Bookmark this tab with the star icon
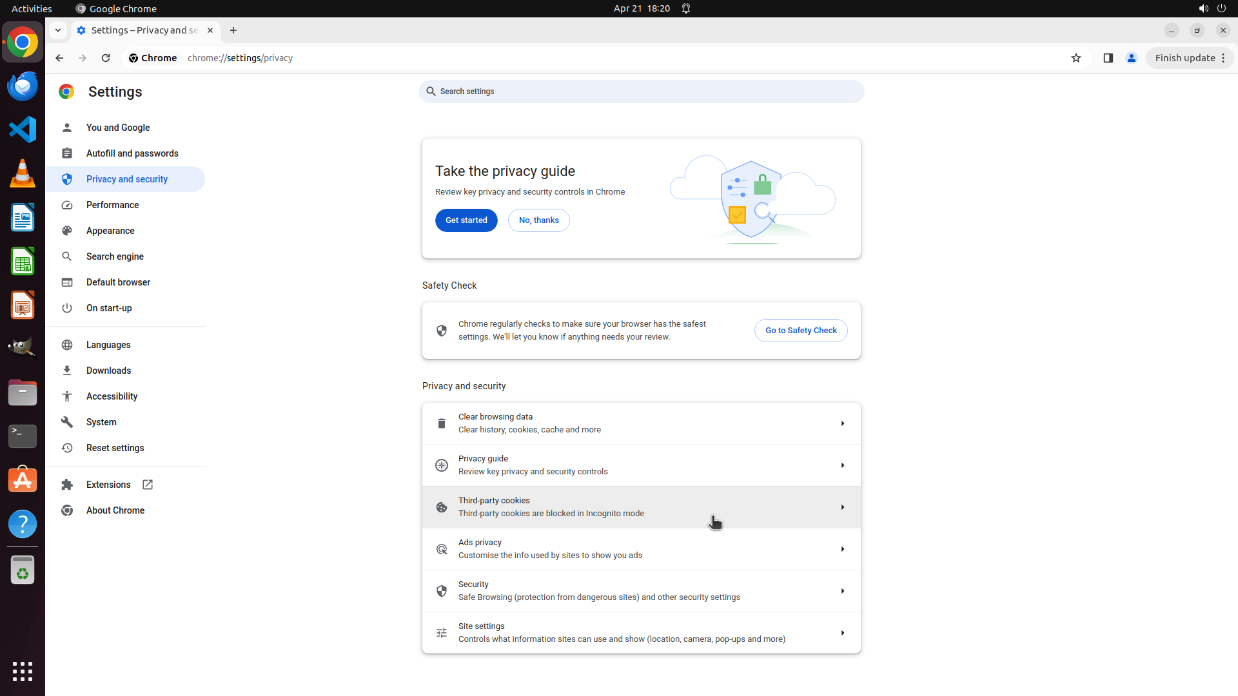The height and width of the screenshot is (696, 1238). pos(1076,58)
